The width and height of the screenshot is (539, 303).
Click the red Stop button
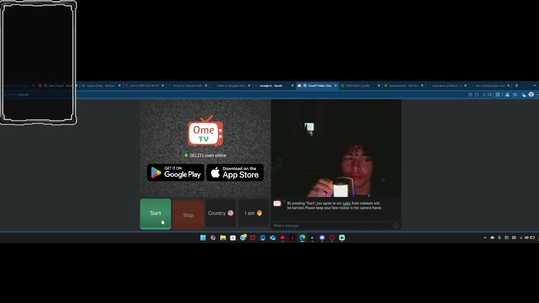click(188, 215)
